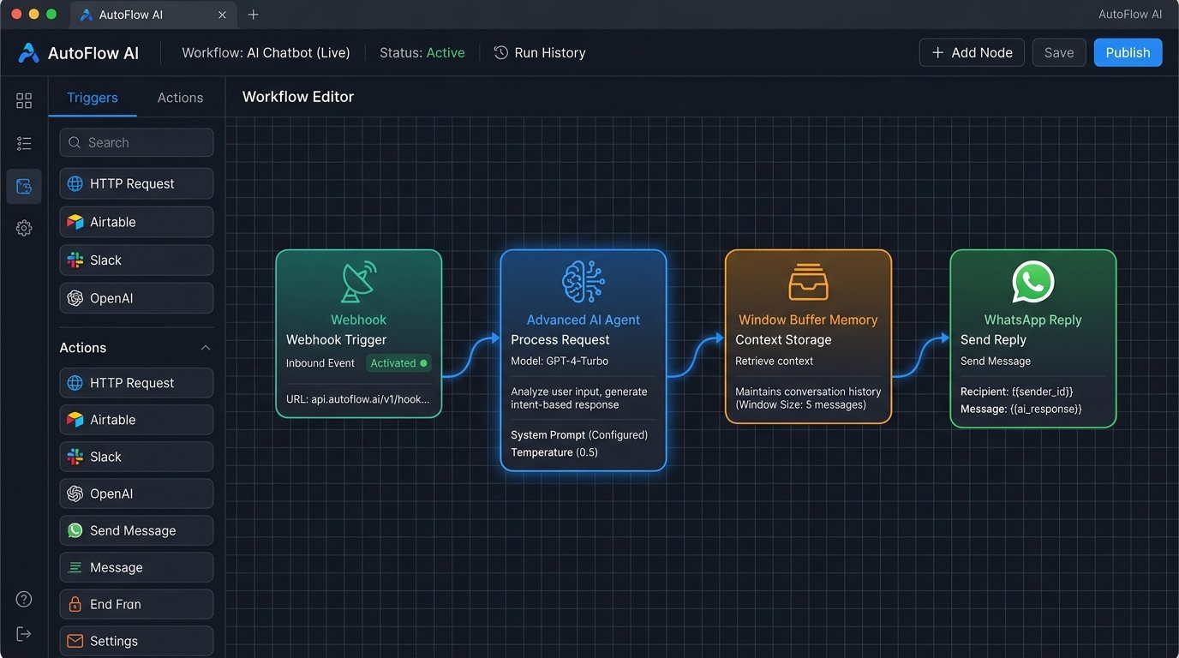Viewport: 1179px width, 658px height.
Task: Click the lock icon beside End Fran
Action: tap(75, 604)
